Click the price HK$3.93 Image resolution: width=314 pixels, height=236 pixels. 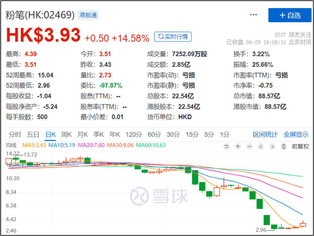click(43, 35)
